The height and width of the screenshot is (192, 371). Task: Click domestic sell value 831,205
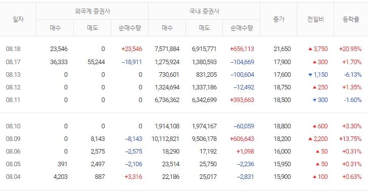[x=206, y=75]
